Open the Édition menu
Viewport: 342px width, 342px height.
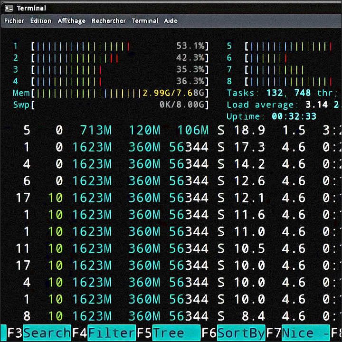click(x=40, y=21)
